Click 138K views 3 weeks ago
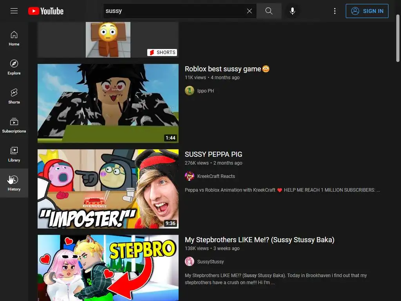This screenshot has height=301, width=401. 212,248
